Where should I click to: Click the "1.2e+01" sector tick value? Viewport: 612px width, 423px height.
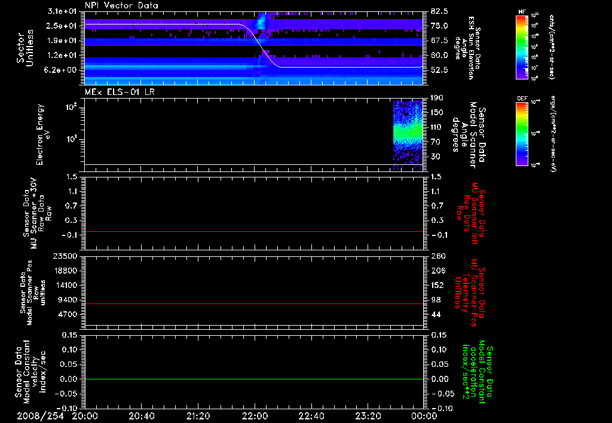click(x=62, y=55)
